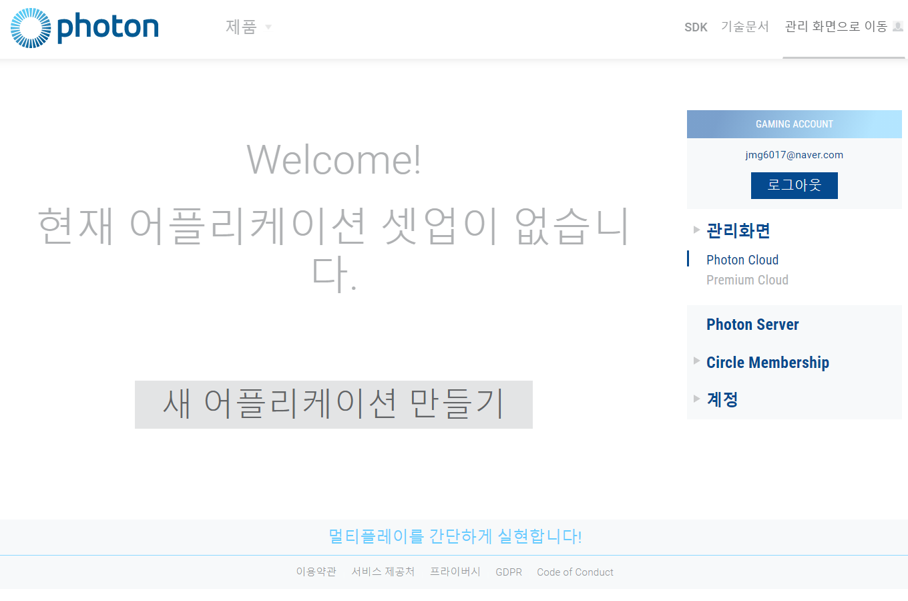Select Photon Cloud in sidebar
Image resolution: width=908 pixels, height=601 pixels.
742,260
